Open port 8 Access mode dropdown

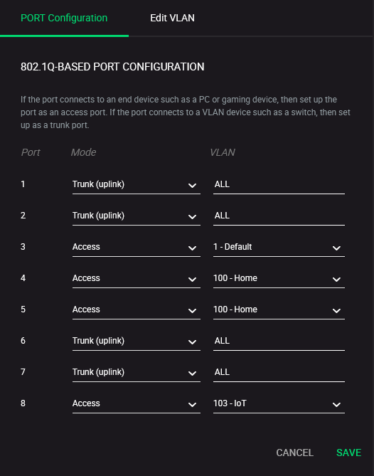click(137, 403)
